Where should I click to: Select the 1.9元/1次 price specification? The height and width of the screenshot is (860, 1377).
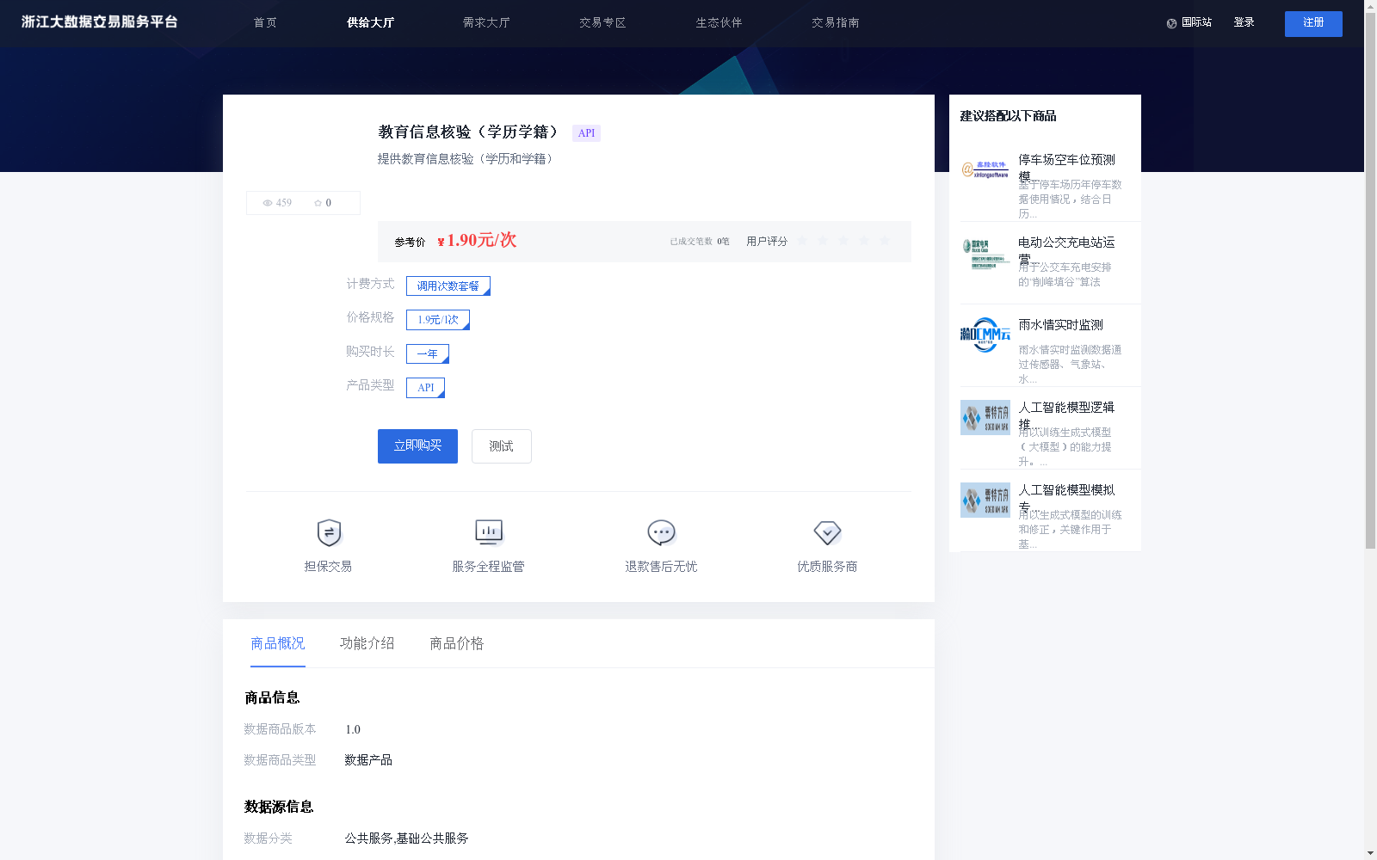(438, 320)
